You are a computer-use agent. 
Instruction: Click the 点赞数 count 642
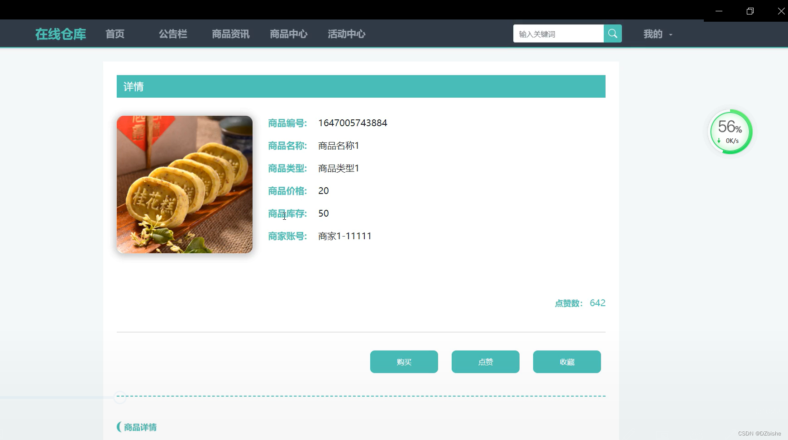(x=597, y=303)
